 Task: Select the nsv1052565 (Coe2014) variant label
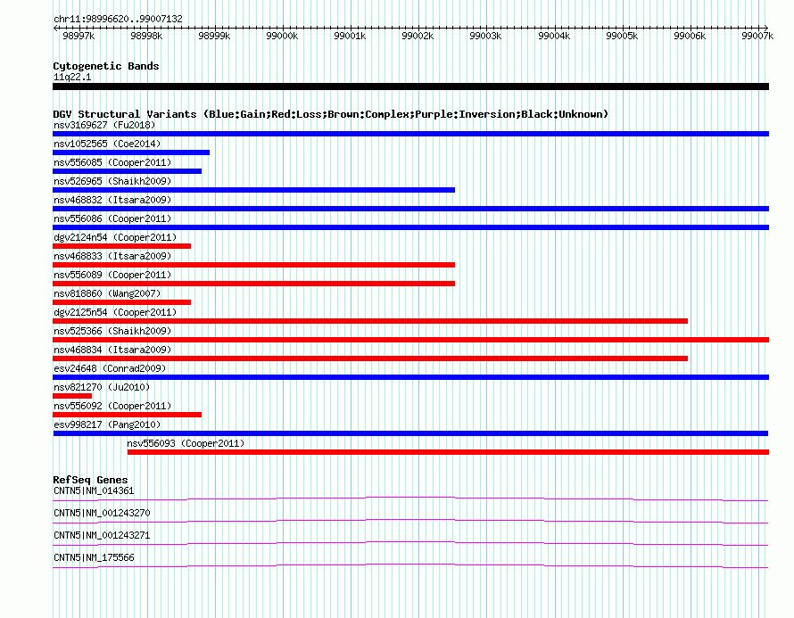point(107,144)
